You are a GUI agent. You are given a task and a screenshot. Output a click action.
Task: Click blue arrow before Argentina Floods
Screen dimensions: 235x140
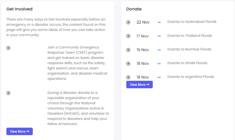159,77
